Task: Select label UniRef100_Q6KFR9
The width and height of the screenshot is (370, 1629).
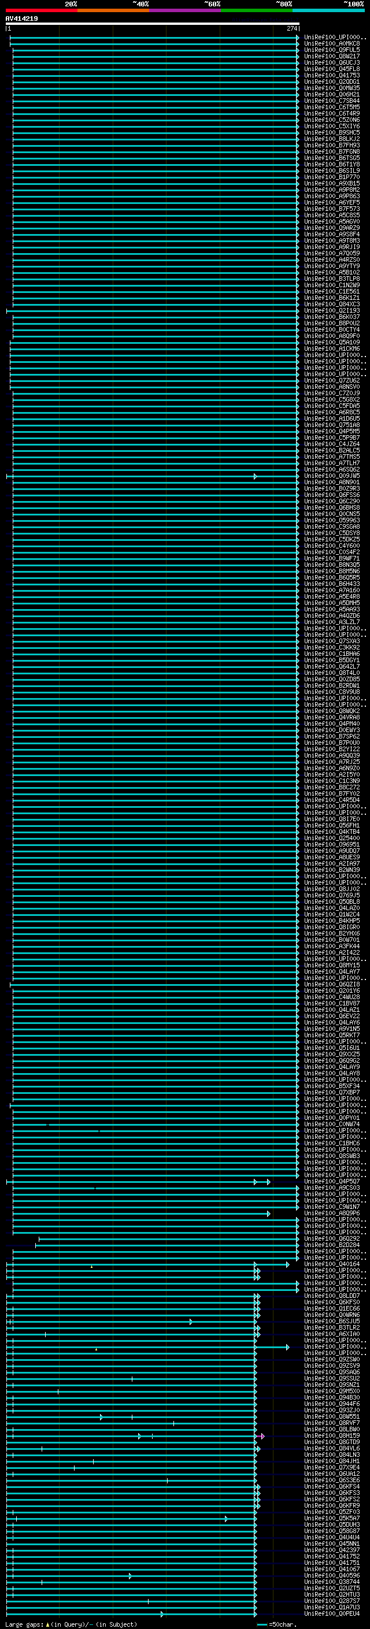Action: [x=332, y=1505]
